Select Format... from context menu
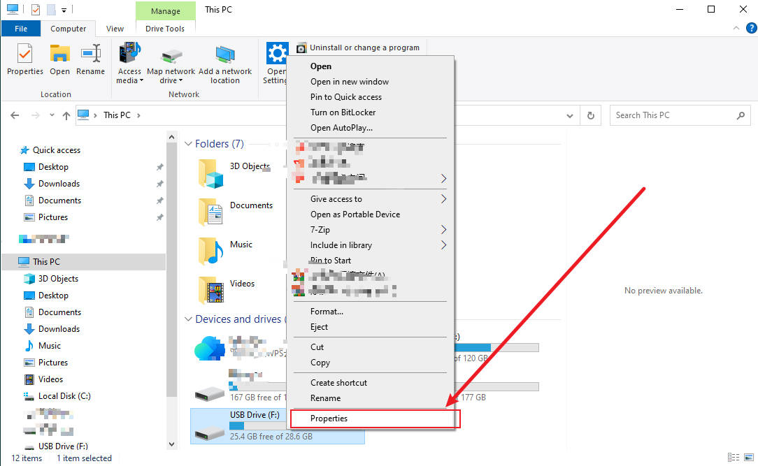 327,312
